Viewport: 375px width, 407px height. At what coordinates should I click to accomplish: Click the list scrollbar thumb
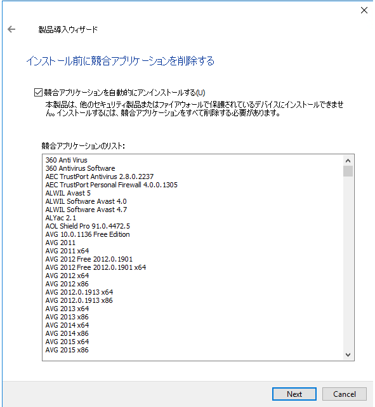[x=348, y=171]
